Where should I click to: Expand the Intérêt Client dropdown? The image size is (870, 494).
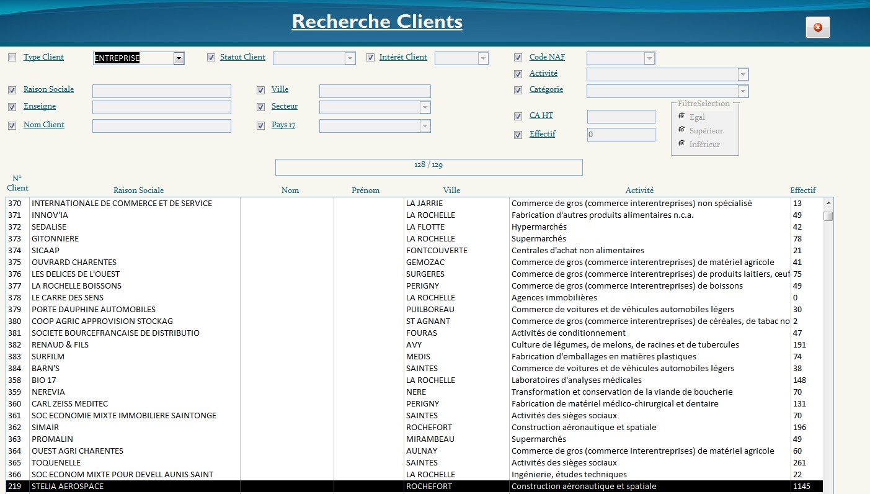pos(484,58)
